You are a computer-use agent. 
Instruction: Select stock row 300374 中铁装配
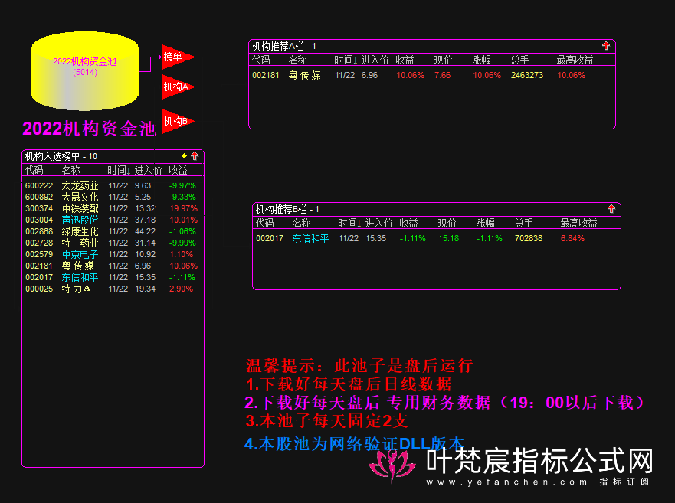(x=111, y=209)
